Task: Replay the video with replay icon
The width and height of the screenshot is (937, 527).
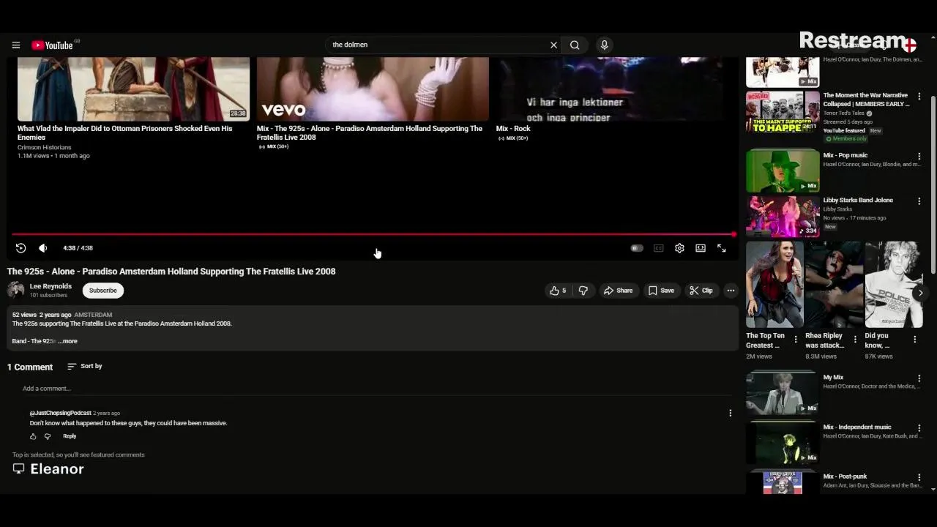Action: [x=20, y=248]
